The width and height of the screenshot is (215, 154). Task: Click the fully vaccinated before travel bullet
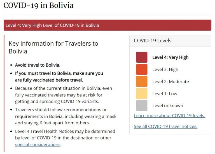(x=59, y=76)
